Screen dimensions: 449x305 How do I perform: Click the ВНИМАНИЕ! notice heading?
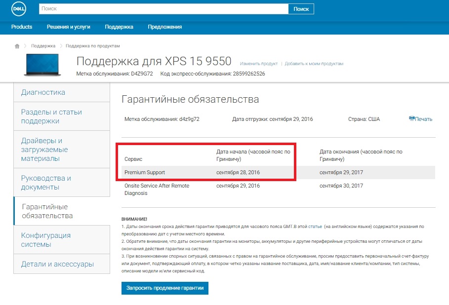pyautogui.click(x=134, y=219)
